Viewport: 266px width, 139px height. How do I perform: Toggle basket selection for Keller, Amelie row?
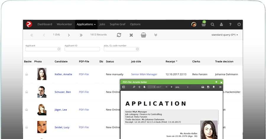[27, 74]
